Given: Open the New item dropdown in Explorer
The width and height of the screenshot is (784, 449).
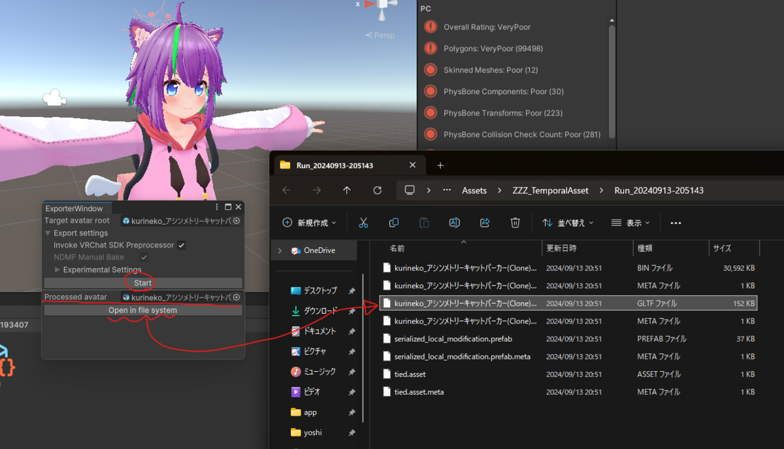Looking at the screenshot, I should (309, 223).
